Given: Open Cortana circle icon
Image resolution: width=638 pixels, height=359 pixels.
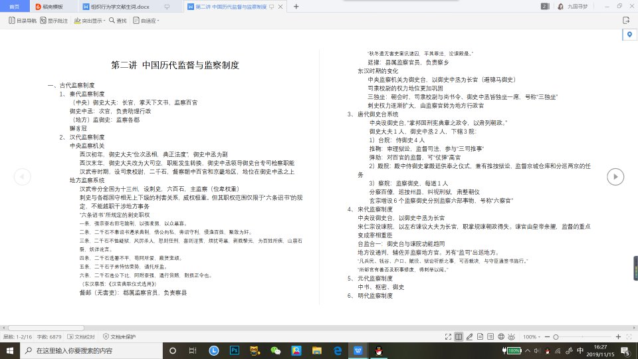Looking at the screenshot, I should point(173,350).
